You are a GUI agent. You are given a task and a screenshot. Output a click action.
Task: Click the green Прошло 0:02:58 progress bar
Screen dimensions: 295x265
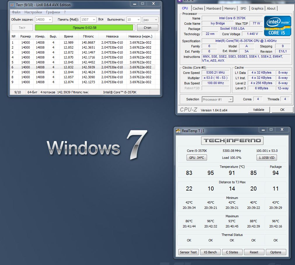coord(85,28)
